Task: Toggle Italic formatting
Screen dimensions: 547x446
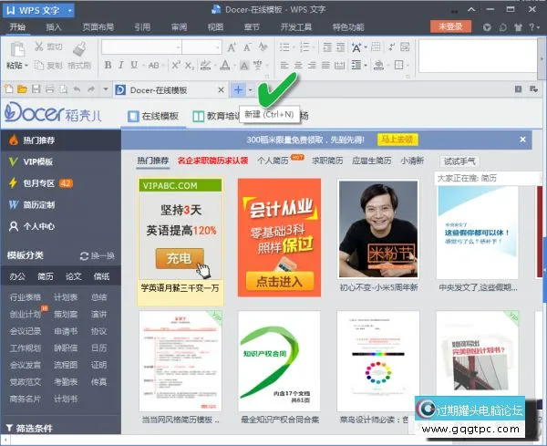Action: [121, 65]
